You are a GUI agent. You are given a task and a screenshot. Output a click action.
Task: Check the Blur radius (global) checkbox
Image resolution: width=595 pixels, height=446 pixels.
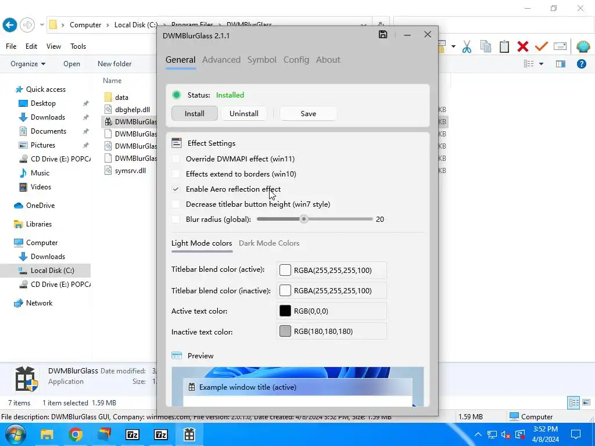click(175, 219)
